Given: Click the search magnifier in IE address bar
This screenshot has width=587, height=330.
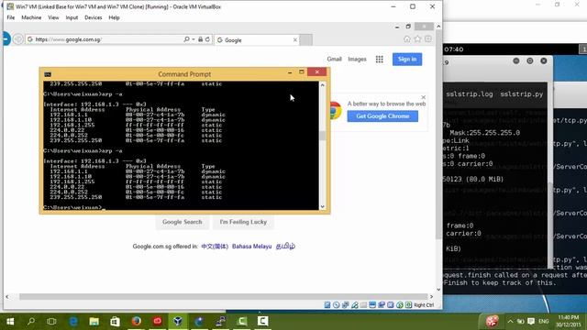Looking at the screenshot, I should point(186,39).
